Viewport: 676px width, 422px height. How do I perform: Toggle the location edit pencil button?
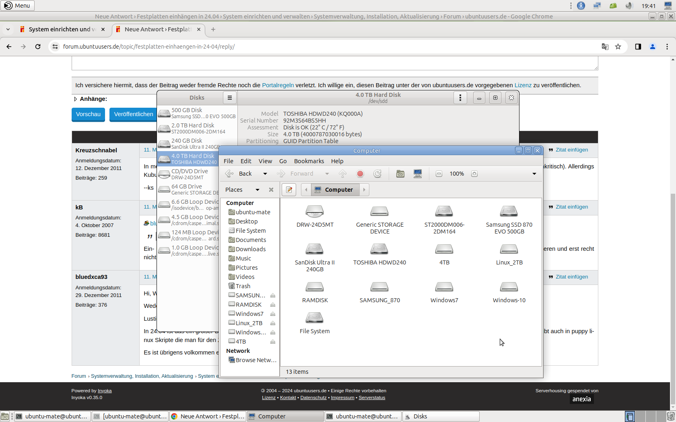tap(289, 190)
